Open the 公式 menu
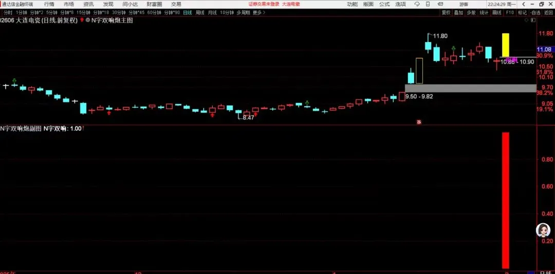 coord(384,4)
